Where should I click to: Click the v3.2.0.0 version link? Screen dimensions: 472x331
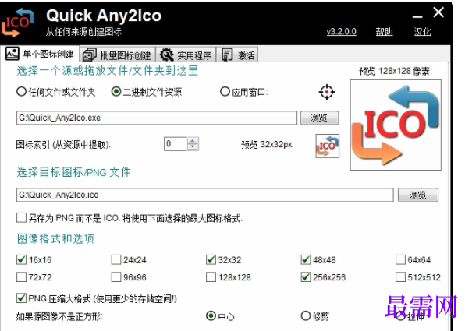click(x=342, y=32)
